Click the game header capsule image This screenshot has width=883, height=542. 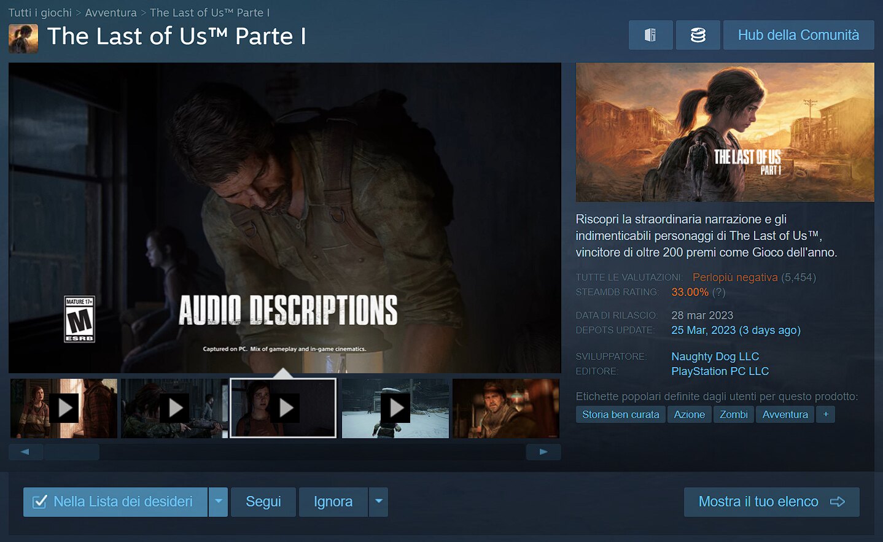[x=725, y=132]
